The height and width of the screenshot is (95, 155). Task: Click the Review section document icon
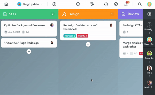point(123,14)
